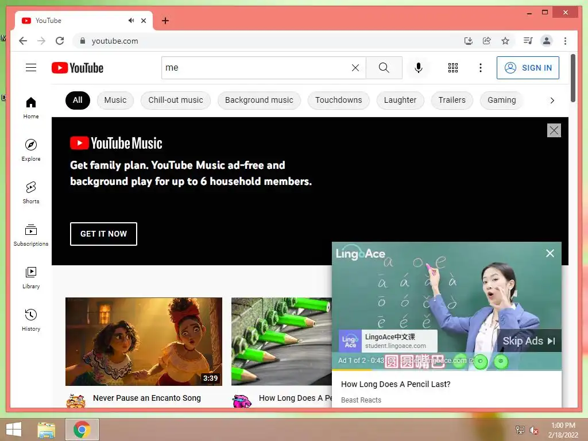Click the search magnifier button
This screenshot has height=441, width=588.
click(384, 68)
